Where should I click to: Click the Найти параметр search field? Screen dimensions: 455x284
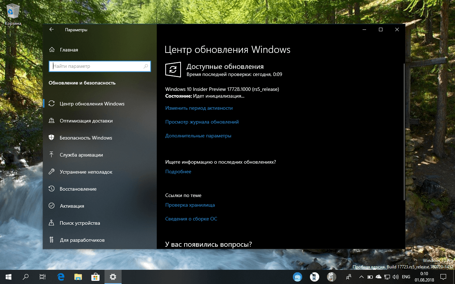point(100,66)
